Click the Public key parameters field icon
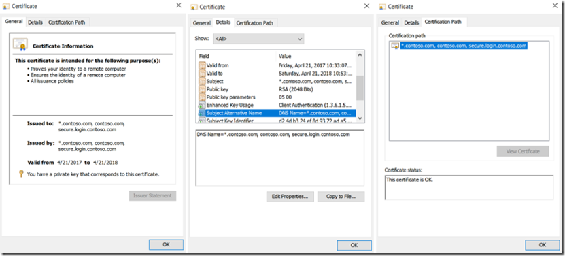 (x=202, y=97)
